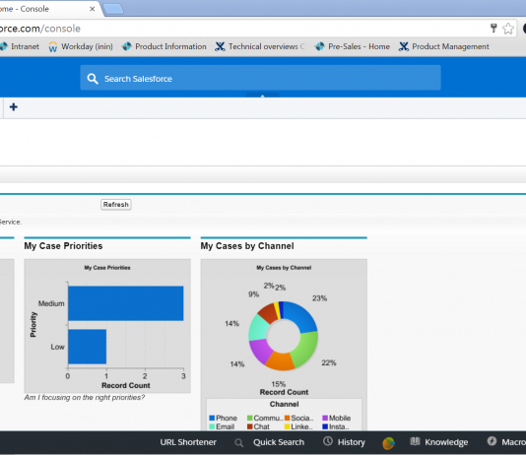526x455 pixels.
Task: Click the Insta.. legend navy swatch
Action: pos(325,426)
